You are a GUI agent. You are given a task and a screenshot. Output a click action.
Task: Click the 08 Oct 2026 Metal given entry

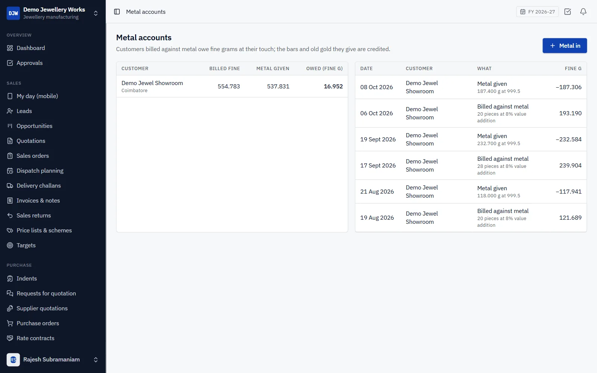click(x=471, y=87)
